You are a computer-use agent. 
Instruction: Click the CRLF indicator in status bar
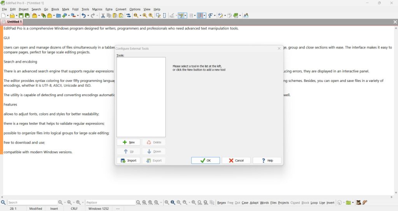click(x=74, y=209)
